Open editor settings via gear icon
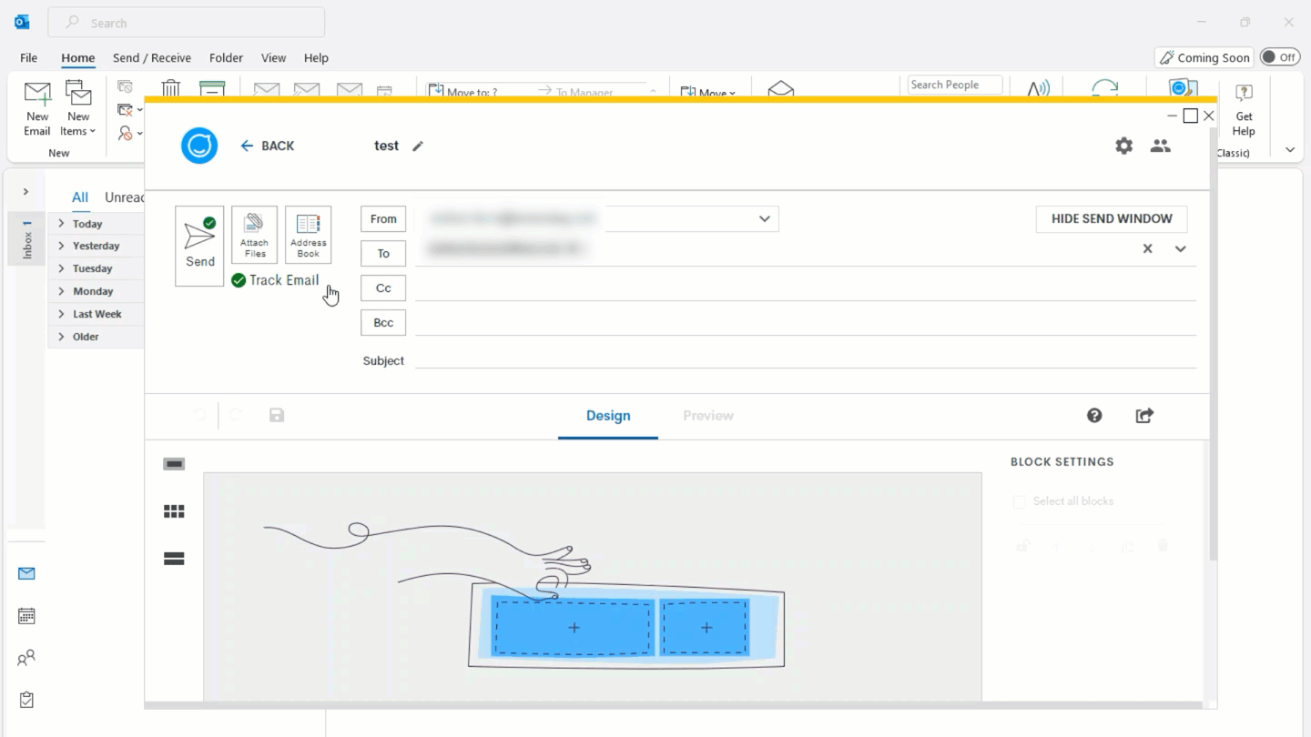This screenshot has width=1311, height=737. pyautogui.click(x=1123, y=146)
